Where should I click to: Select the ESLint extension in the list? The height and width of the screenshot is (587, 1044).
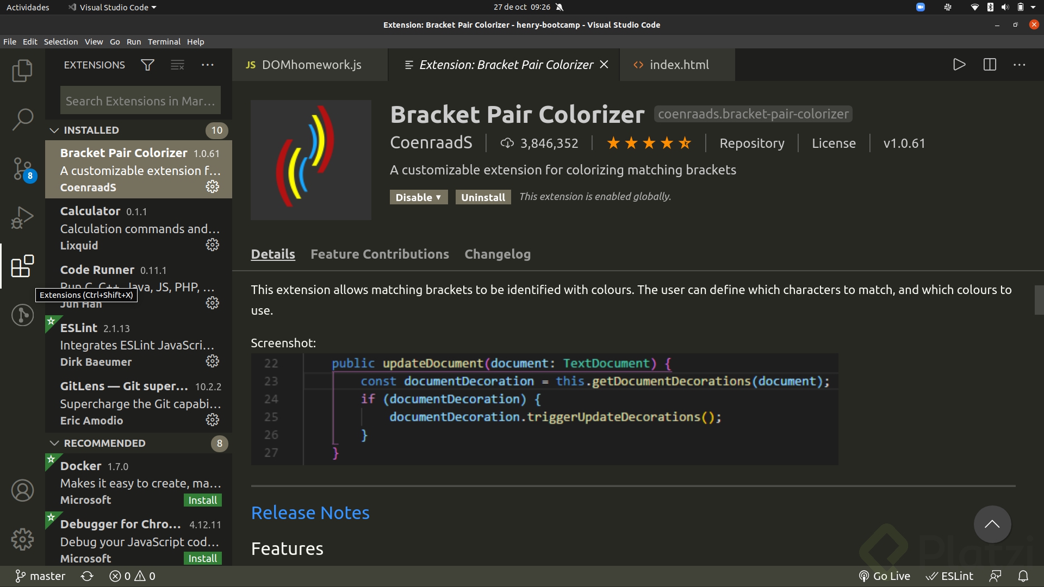click(139, 345)
